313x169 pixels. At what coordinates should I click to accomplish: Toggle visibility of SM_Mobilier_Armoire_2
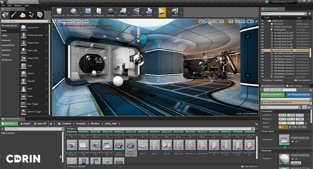(262, 59)
